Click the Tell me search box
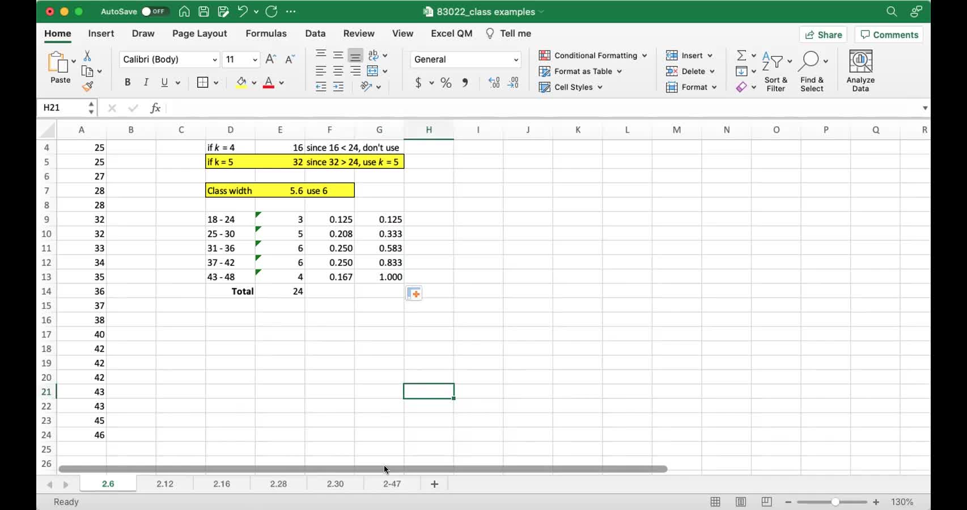 click(x=508, y=33)
